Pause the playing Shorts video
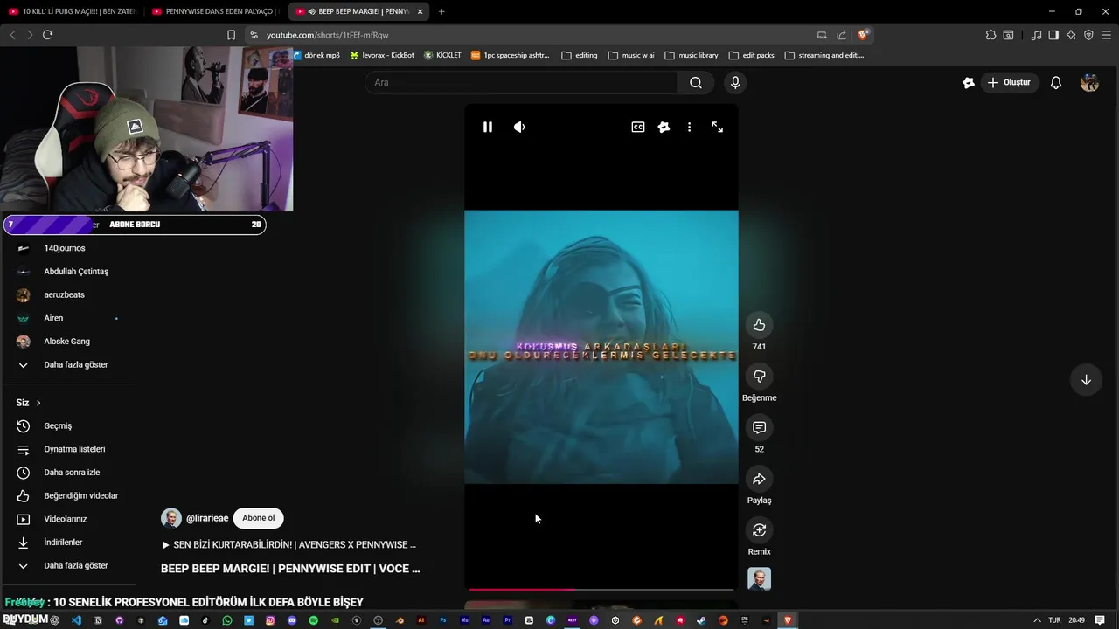This screenshot has height=629, width=1119. 488,127
